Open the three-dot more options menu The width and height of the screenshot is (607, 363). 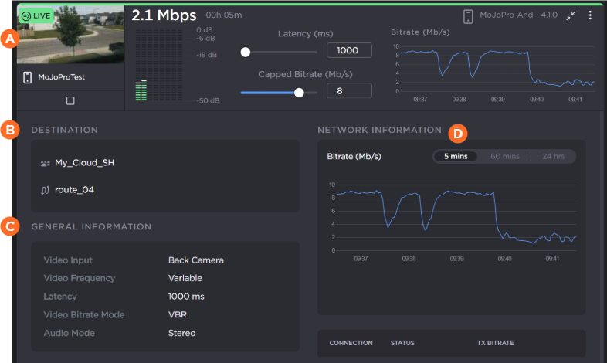pos(590,15)
